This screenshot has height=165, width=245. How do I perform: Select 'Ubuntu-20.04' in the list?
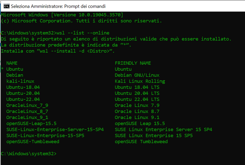(23, 93)
